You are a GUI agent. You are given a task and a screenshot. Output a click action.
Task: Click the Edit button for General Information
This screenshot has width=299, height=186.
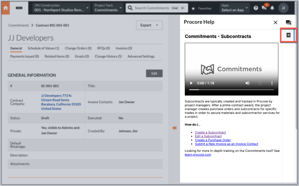tap(154, 73)
